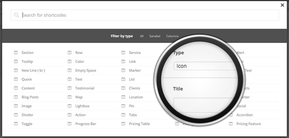Click the Title text input box

pos(201,104)
